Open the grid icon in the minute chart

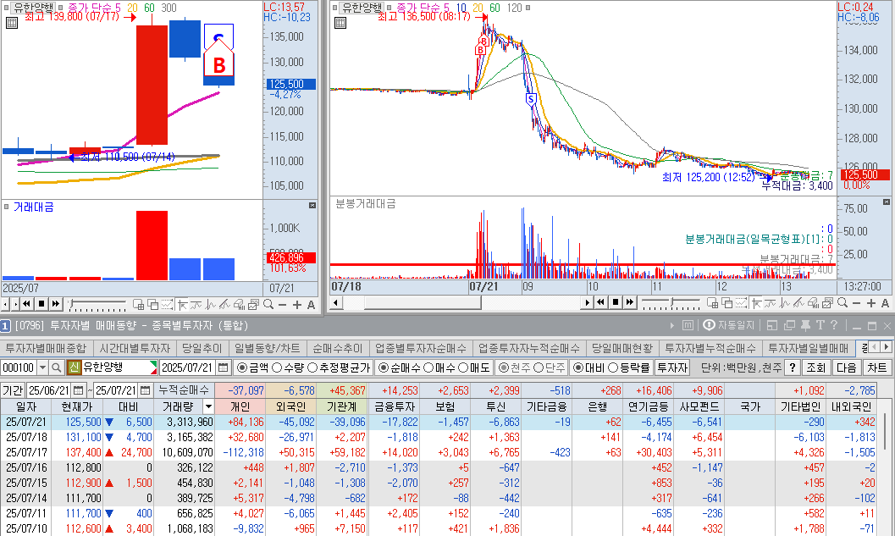coord(340,23)
